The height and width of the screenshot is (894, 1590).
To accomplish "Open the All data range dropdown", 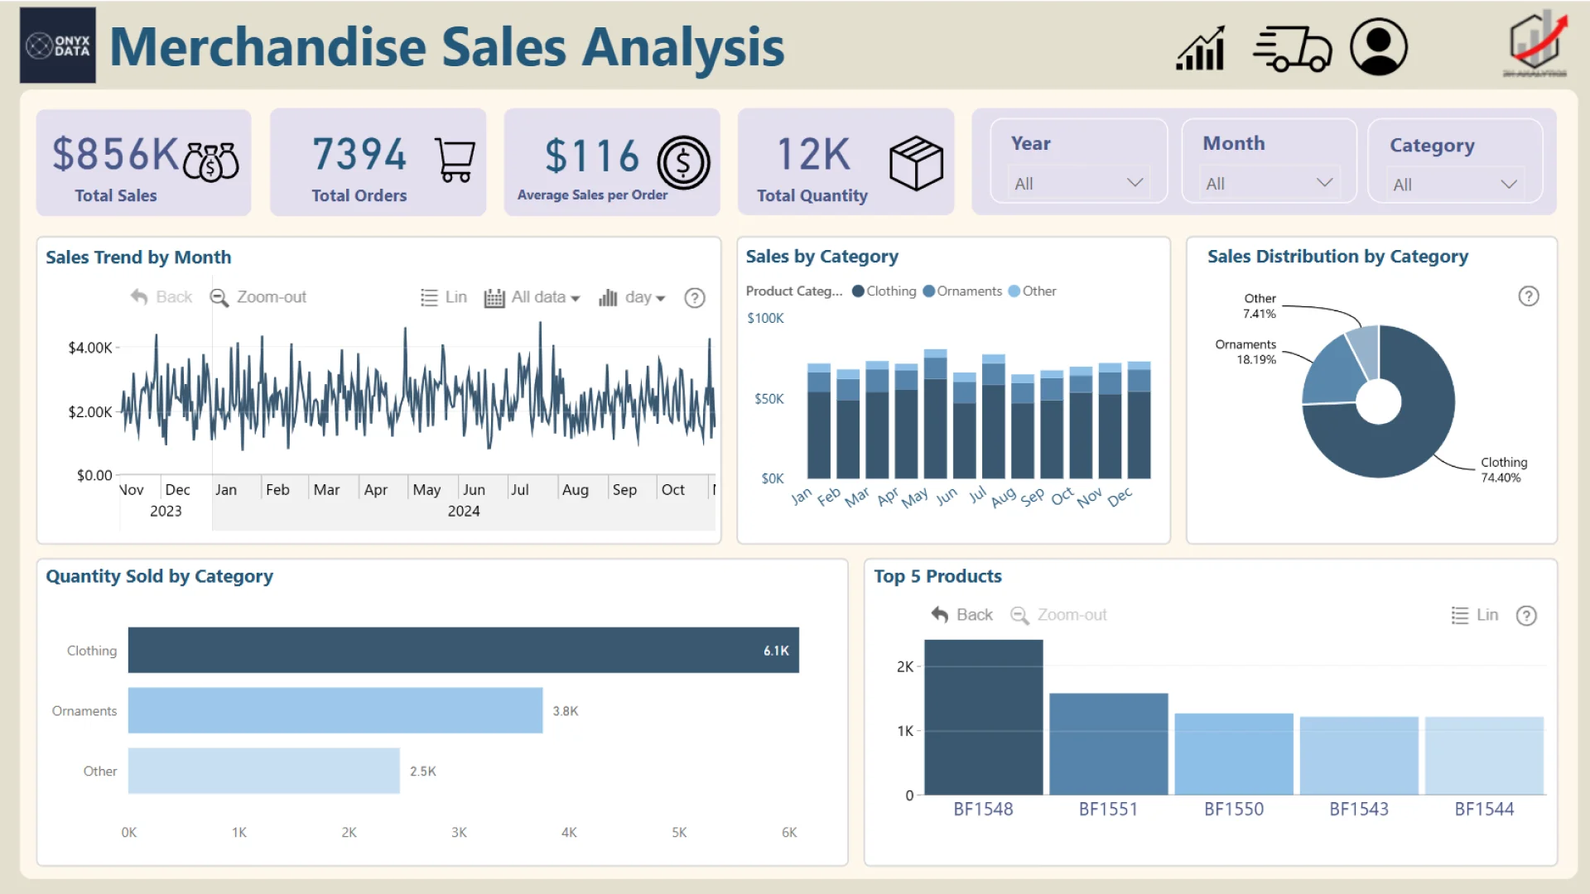I will pos(532,297).
